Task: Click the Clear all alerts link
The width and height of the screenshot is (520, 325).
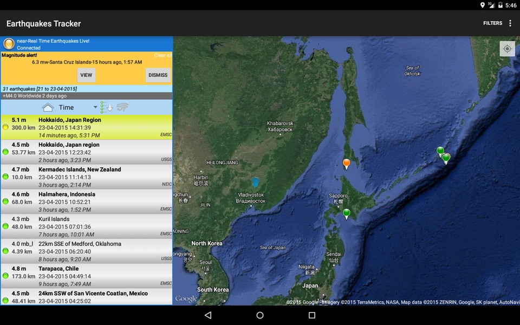Action: [x=163, y=55]
